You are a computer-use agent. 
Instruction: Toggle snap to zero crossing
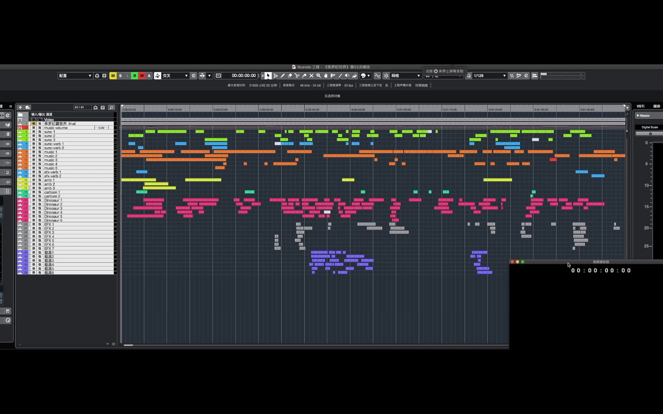tap(378, 76)
